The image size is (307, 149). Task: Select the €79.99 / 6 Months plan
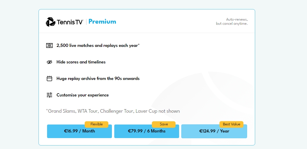147,131
